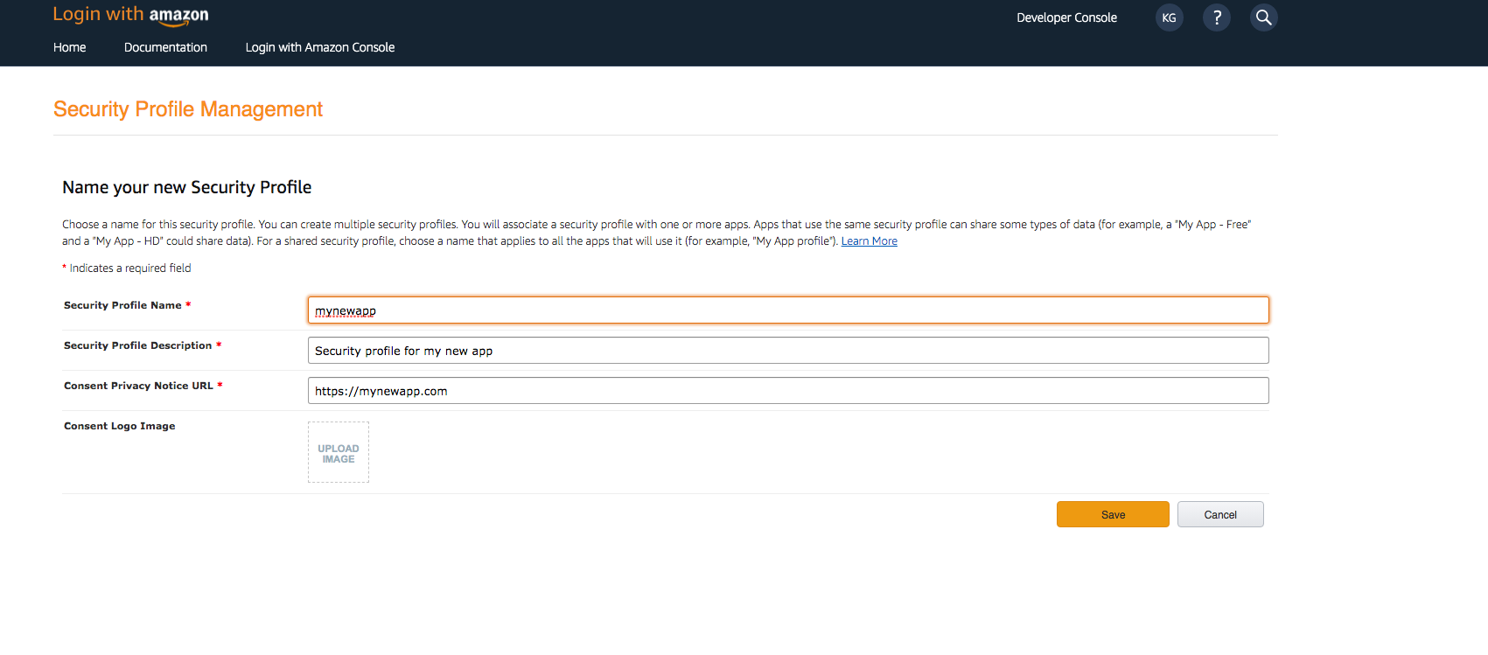This screenshot has height=655, width=1488.
Task: Click the Security Profile Description label
Action: tap(143, 345)
